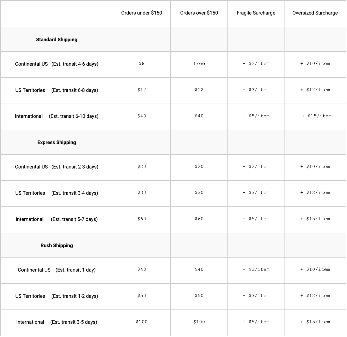Click the Standard Shipping section header

(57, 39)
